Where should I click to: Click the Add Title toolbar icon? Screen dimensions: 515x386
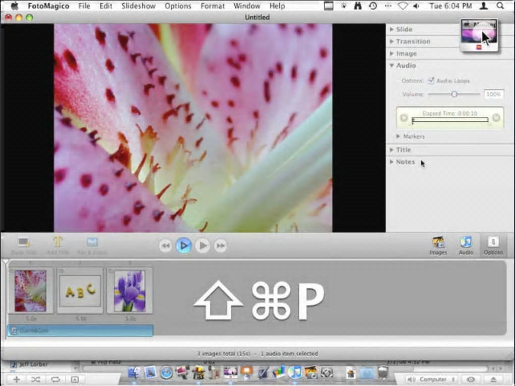point(58,245)
